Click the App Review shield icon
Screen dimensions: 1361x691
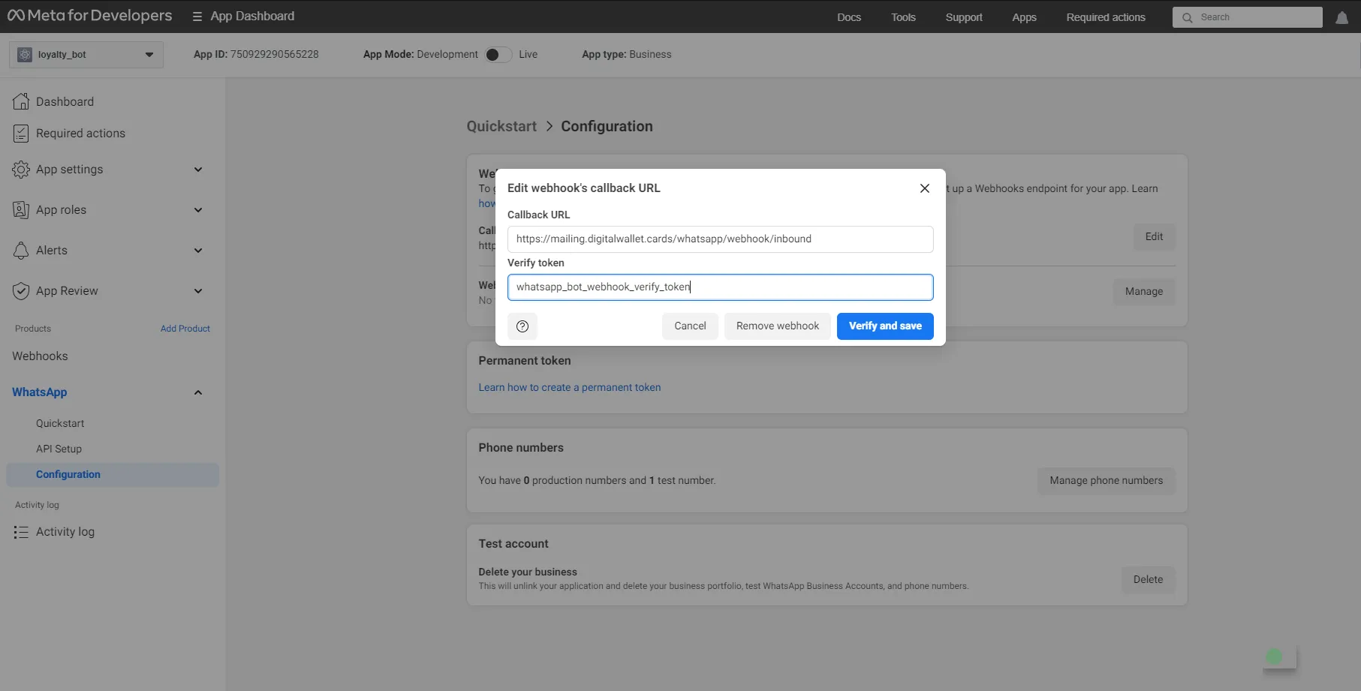pos(21,291)
